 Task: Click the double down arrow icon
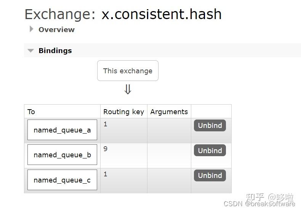(128, 89)
